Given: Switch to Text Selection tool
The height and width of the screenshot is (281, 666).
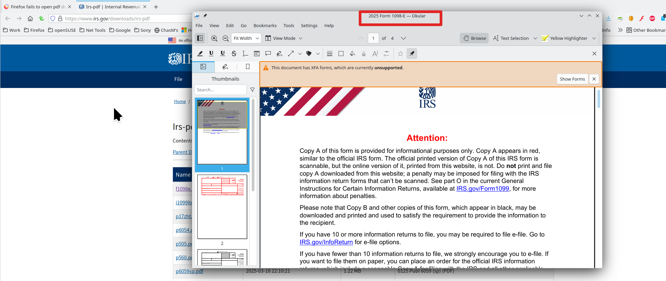Looking at the screenshot, I should click(511, 38).
